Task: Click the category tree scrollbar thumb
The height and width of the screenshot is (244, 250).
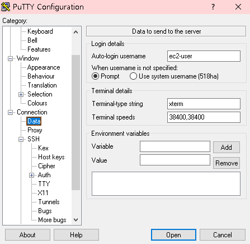Action: tap(76, 122)
